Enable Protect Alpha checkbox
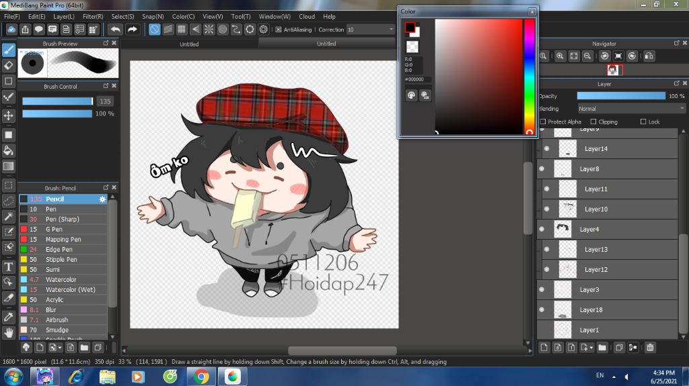 click(543, 122)
